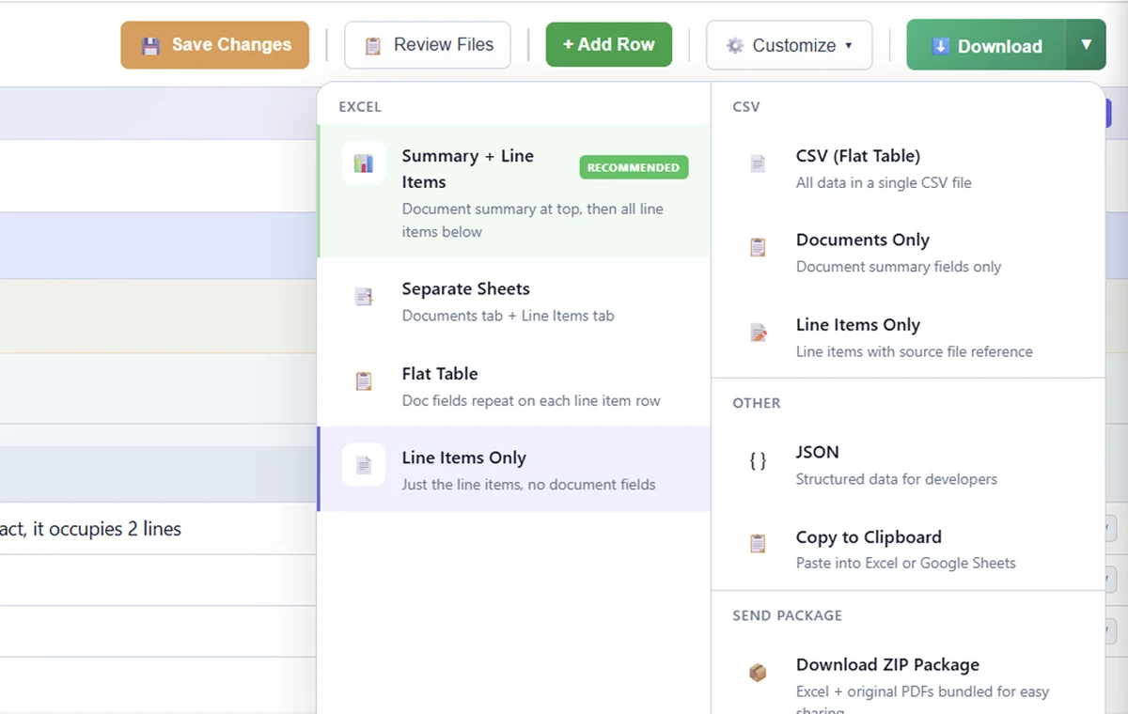Click the CSV section header

[x=746, y=107]
